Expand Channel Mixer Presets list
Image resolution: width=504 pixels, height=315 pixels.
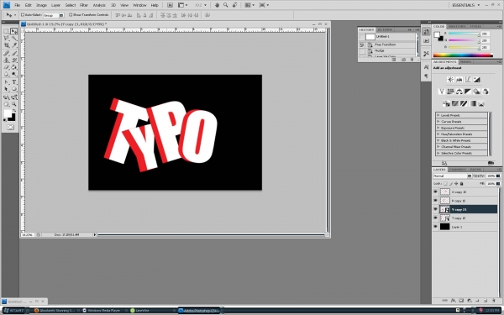438,146
